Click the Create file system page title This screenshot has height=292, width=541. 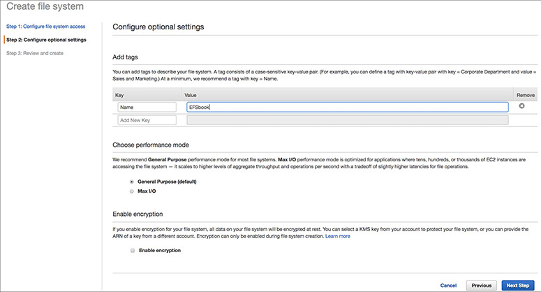(45, 7)
